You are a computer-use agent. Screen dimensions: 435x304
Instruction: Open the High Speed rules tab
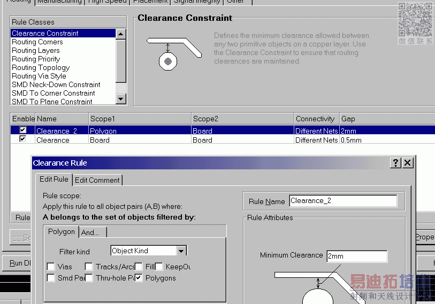click(x=107, y=2)
